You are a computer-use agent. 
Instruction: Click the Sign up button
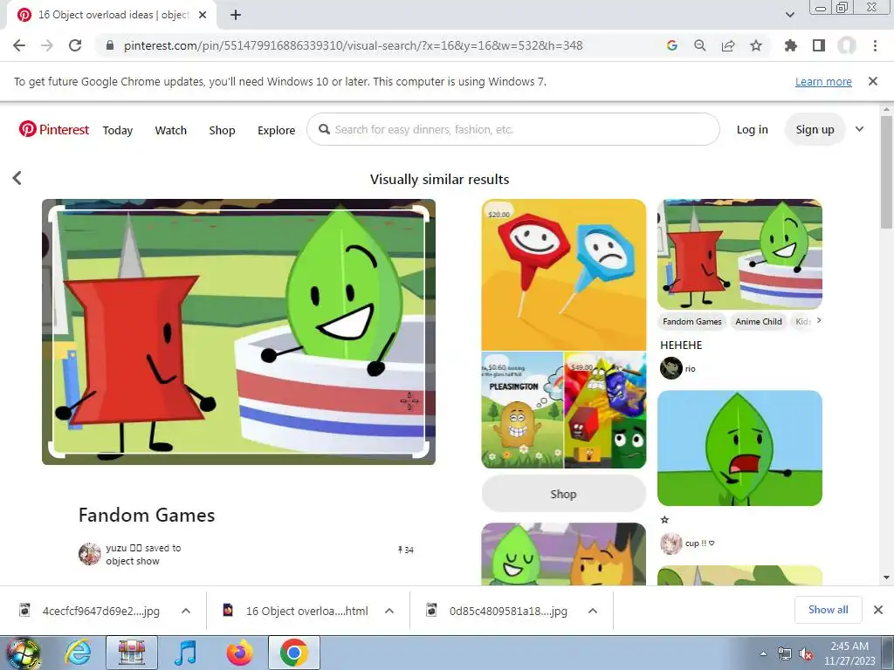815,130
